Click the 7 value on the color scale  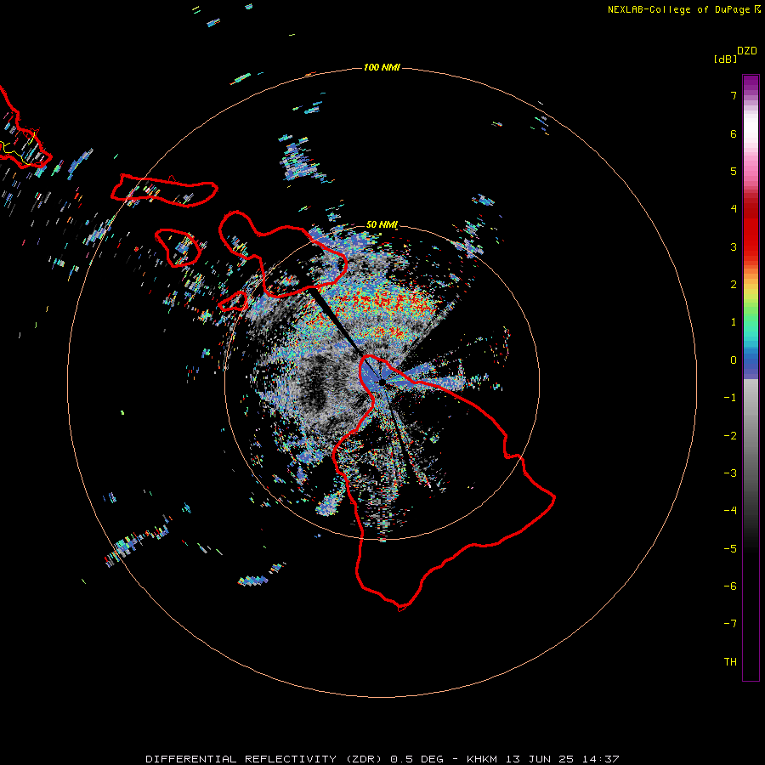click(x=734, y=95)
